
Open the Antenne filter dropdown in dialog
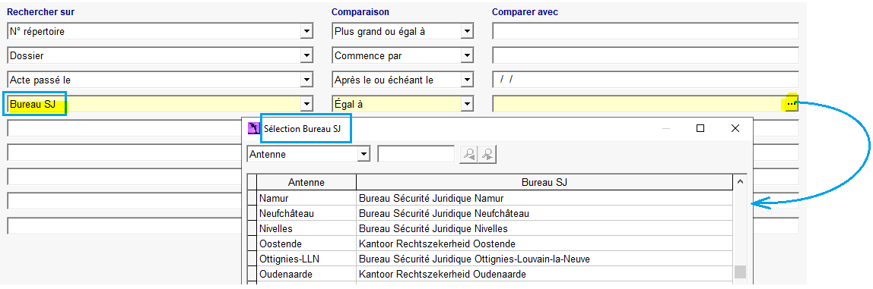tap(363, 155)
